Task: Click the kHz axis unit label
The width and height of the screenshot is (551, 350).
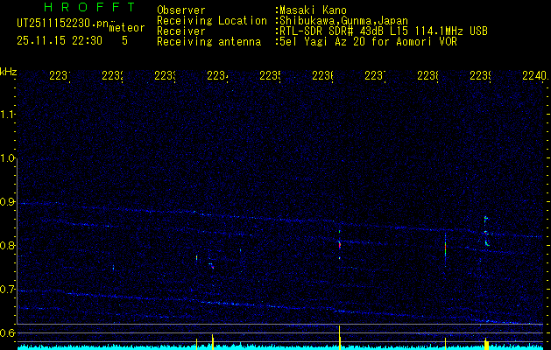Action: coord(9,72)
